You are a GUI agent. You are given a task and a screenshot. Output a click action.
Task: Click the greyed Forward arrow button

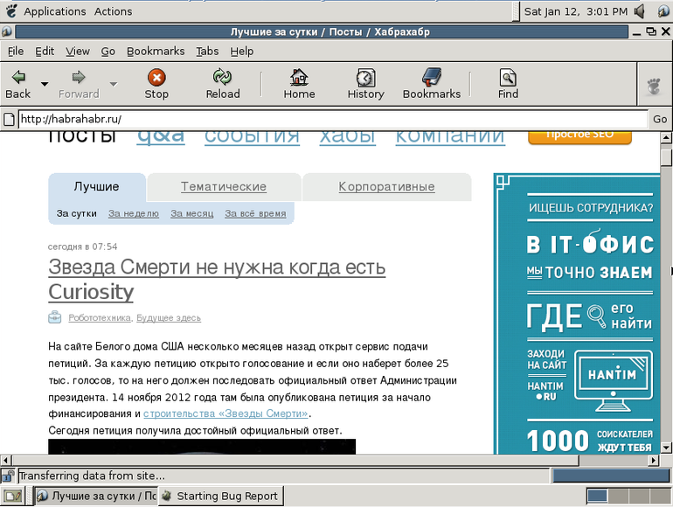[79, 84]
